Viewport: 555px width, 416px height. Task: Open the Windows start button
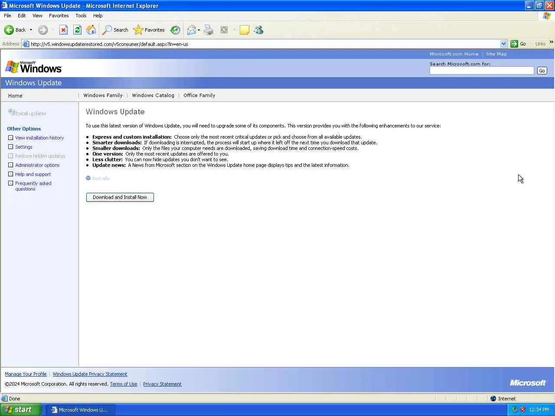[x=21, y=409]
